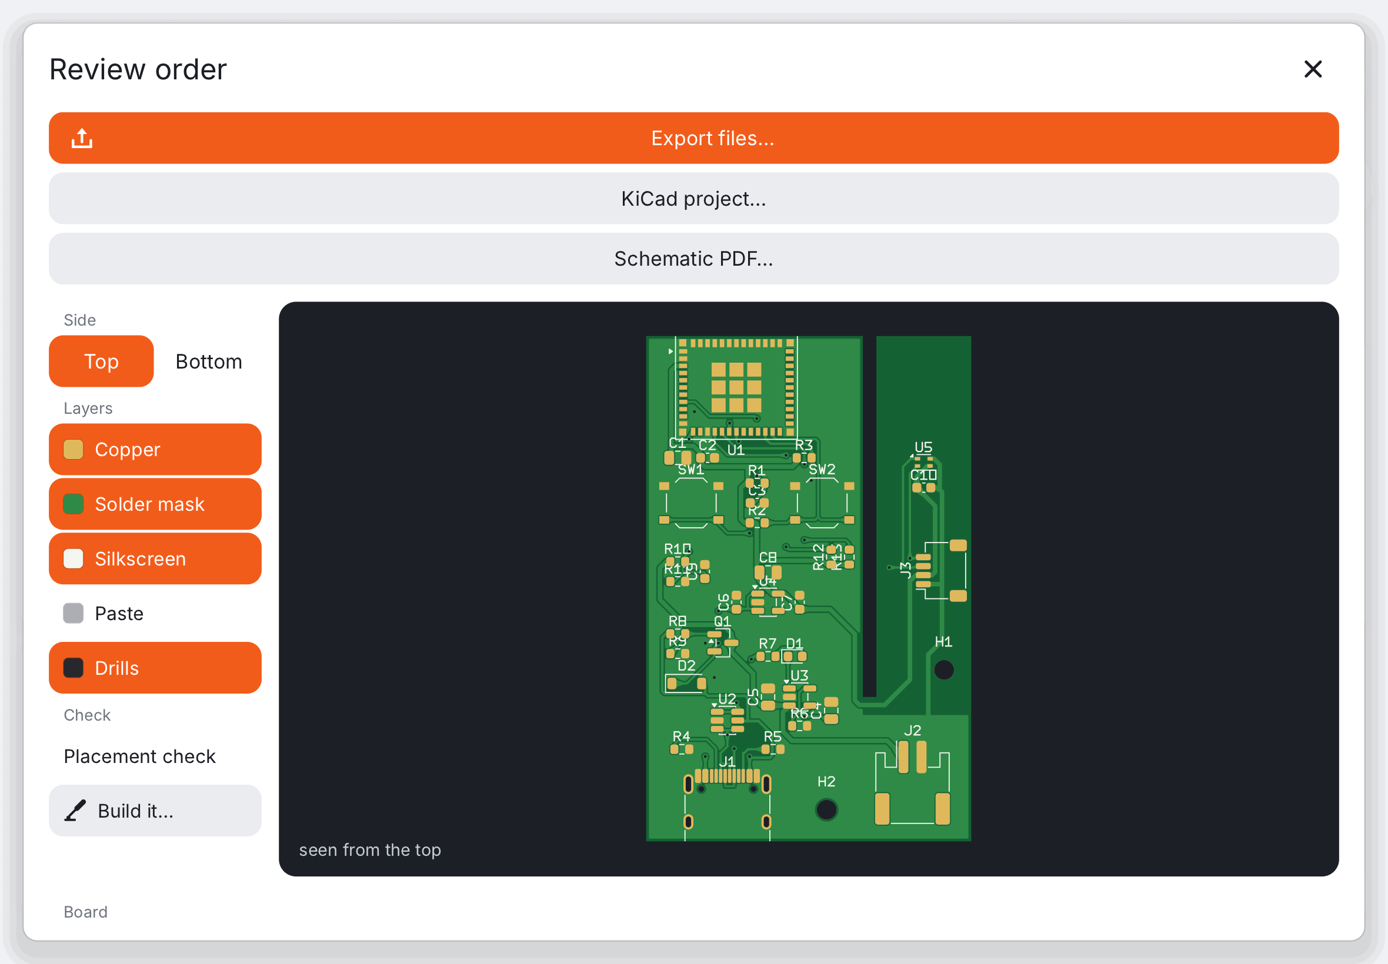Click the soldering iron icon on Build it
This screenshot has height=964, width=1388.
tap(75, 811)
